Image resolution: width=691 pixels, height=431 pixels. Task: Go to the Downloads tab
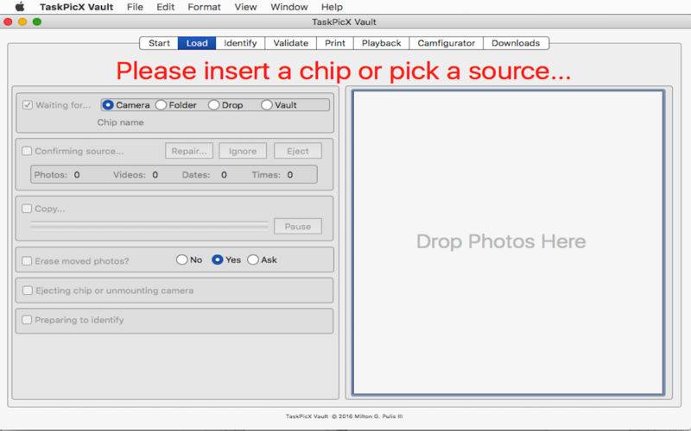click(516, 43)
